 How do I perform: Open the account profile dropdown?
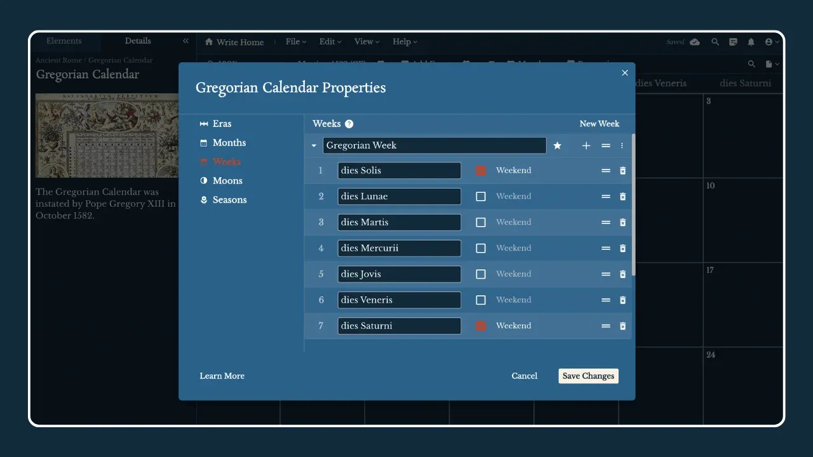click(x=772, y=42)
